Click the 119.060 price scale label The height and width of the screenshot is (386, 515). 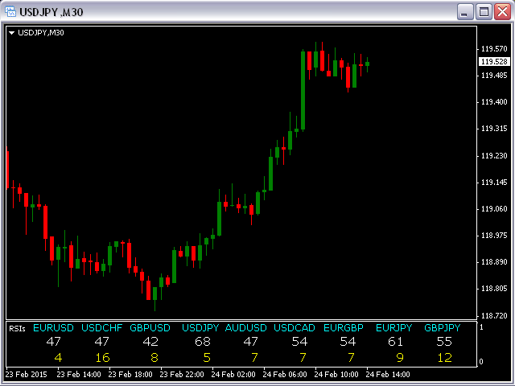coord(494,209)
